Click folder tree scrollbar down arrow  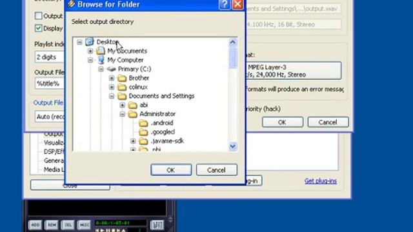click(x=232, y=146)
